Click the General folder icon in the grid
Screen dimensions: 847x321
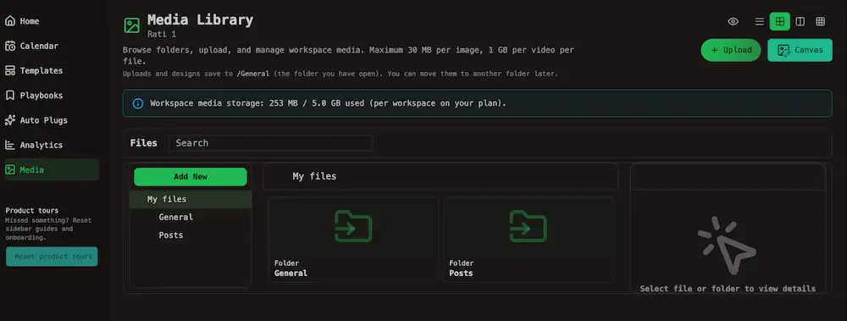click(353, 226)
